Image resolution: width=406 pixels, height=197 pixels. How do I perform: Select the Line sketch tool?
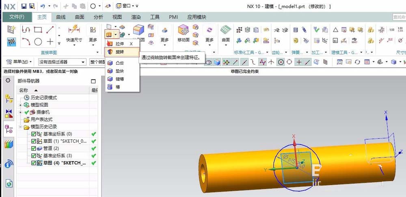(x=50, y=30)
